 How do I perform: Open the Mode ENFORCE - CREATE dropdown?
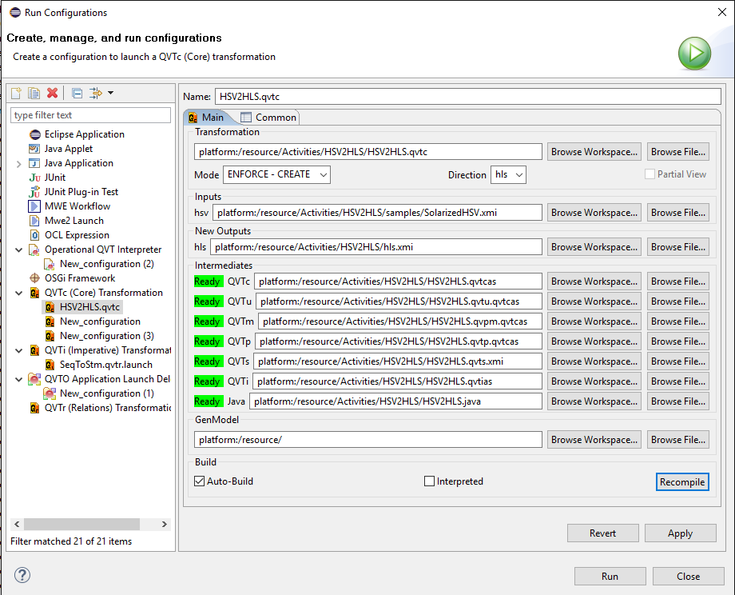click(276, 174)
